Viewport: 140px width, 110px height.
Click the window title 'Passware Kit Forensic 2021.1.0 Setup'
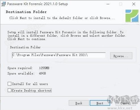(x=37, y=4)
